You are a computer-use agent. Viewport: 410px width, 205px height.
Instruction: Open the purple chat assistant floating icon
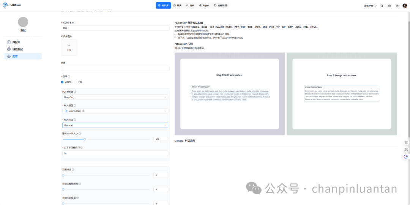coord(406,157)
